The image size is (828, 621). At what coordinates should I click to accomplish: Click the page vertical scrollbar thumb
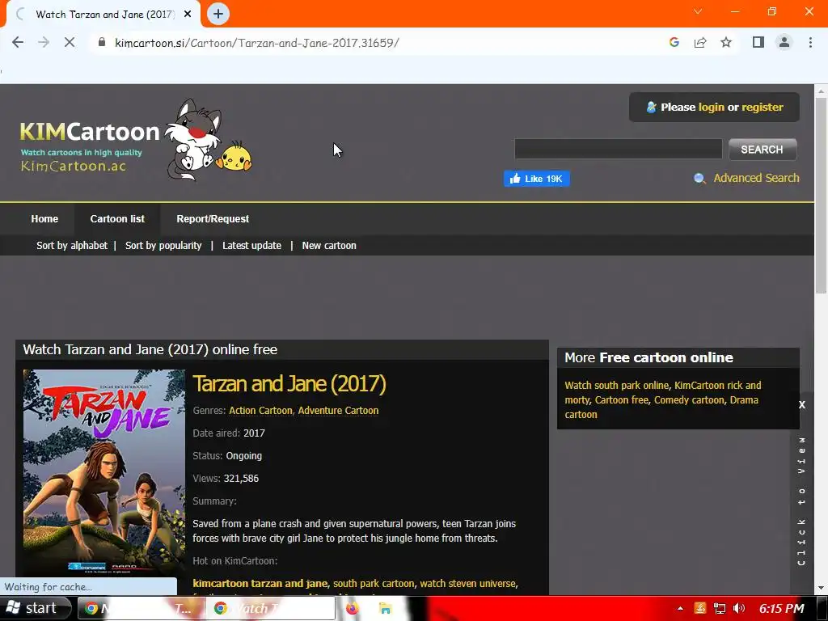(x=821, y=196)
